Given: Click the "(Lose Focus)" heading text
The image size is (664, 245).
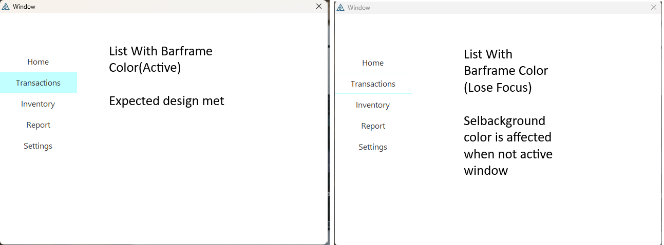Looking at the screenshot, I should [497, 88].
